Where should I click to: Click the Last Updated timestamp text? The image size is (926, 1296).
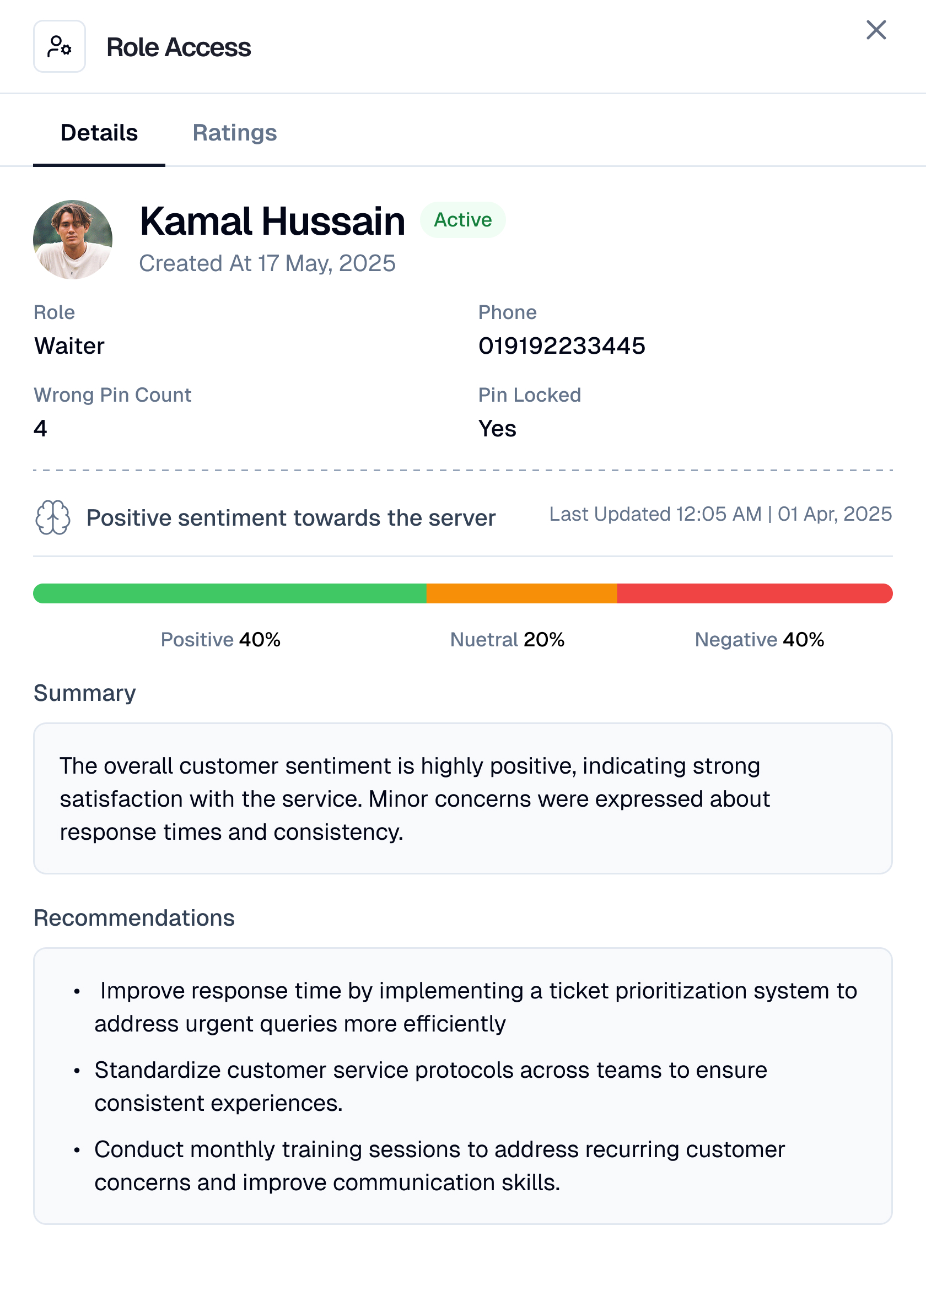click(720, 514)
